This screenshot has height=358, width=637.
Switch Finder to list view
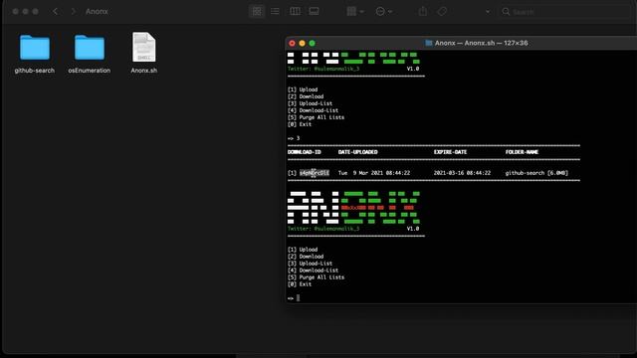click(275, 11)
